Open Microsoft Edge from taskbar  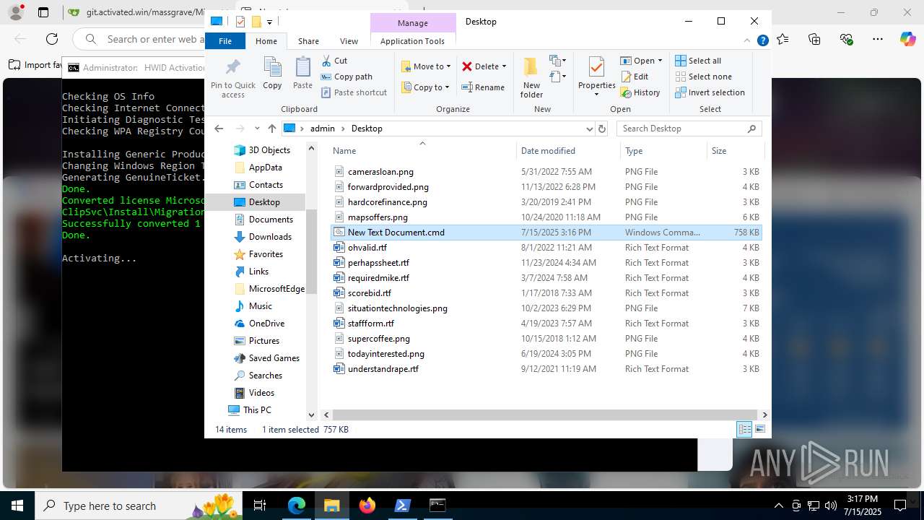pos(297,506)
